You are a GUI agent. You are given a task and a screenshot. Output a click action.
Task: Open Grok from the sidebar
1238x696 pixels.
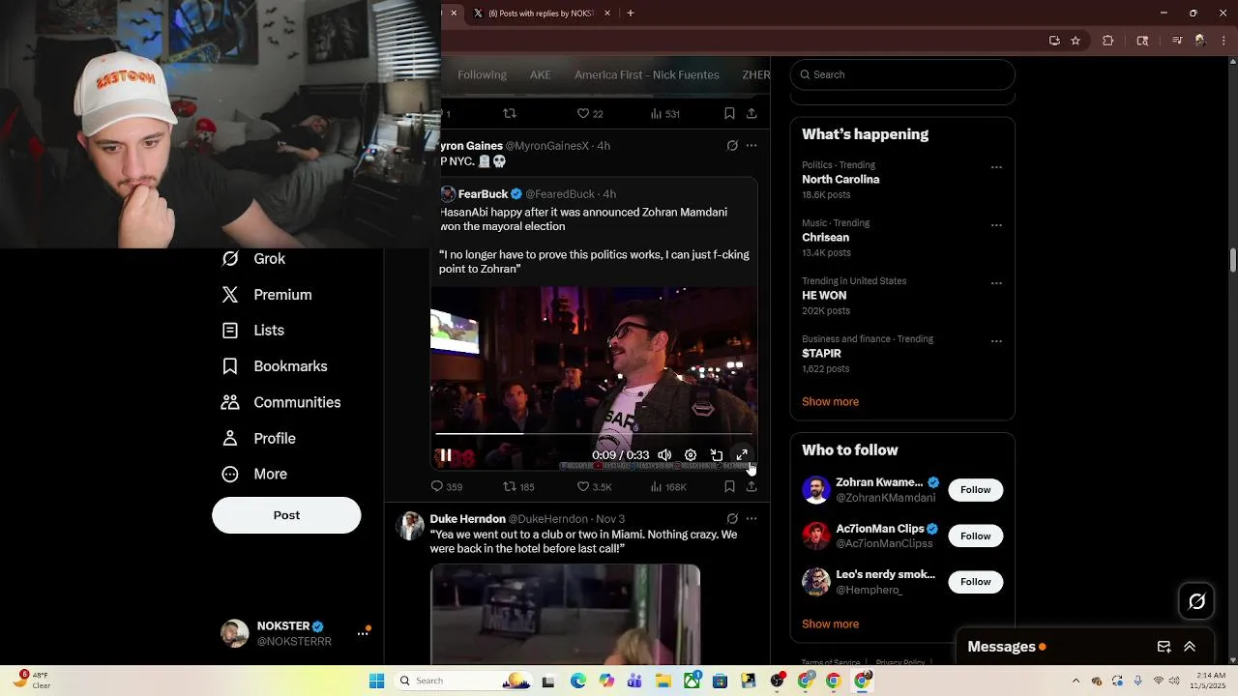click(x=253, y=259)
